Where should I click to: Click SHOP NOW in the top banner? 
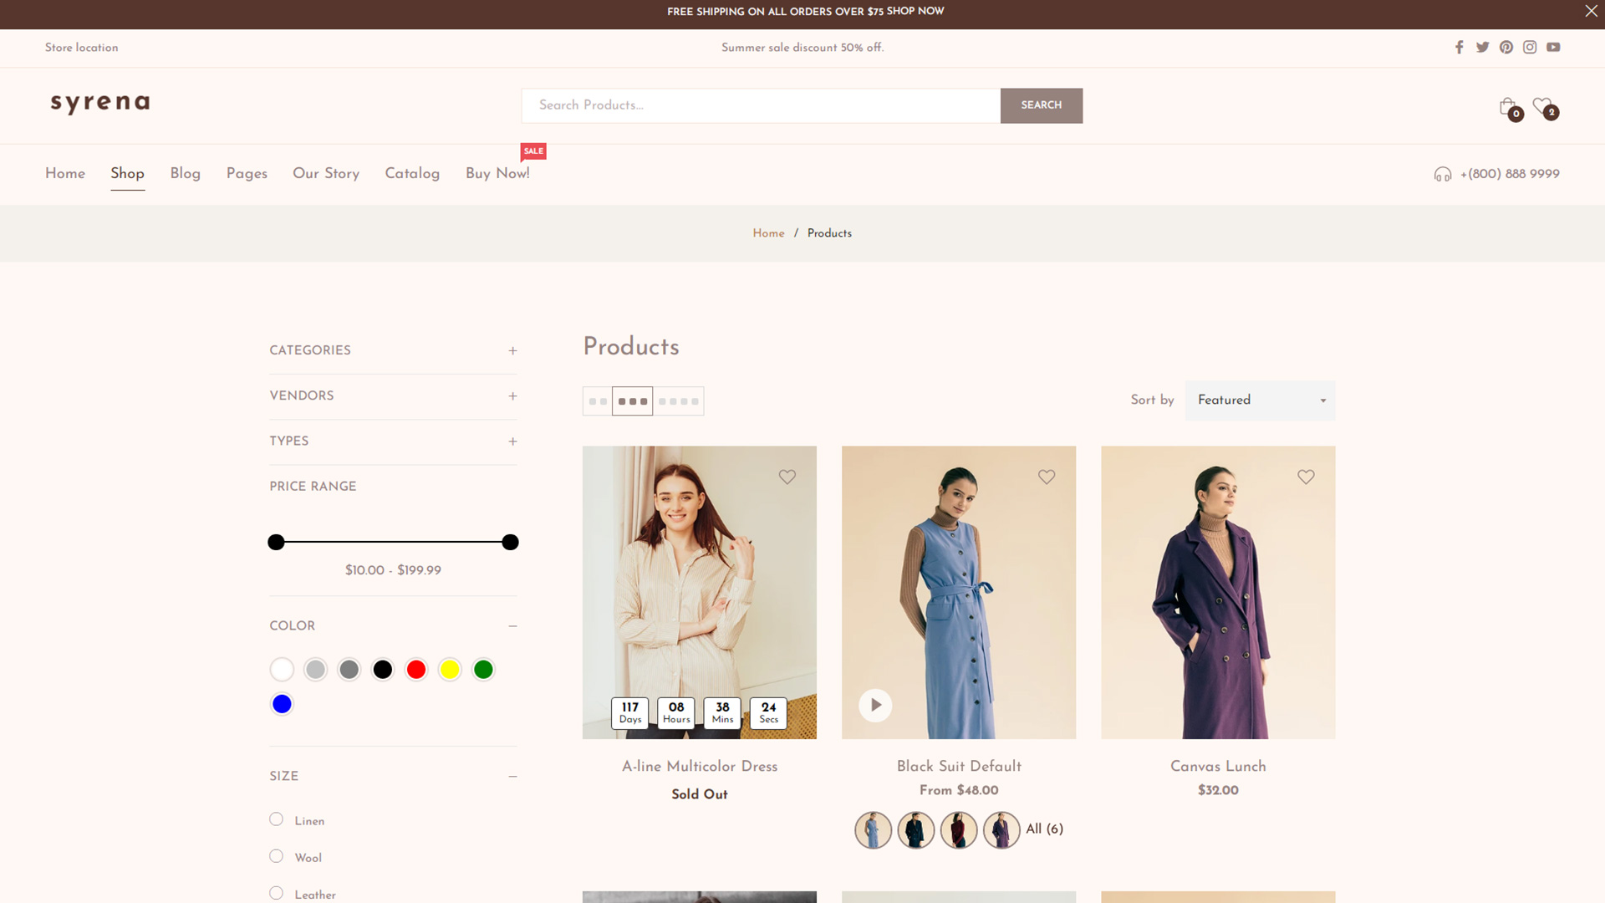915,11
